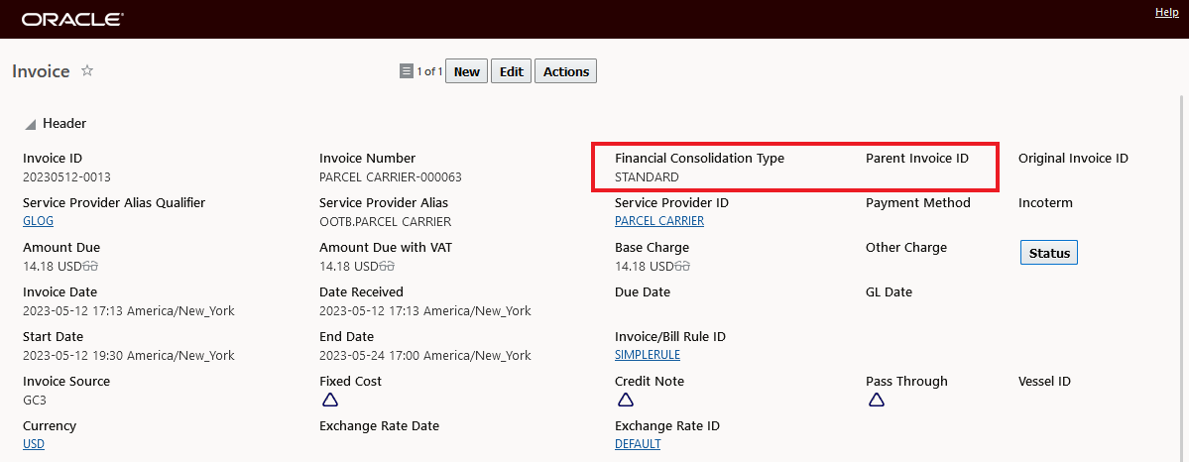Open the Help link
1189x462 pixels.
[1167, 12]
